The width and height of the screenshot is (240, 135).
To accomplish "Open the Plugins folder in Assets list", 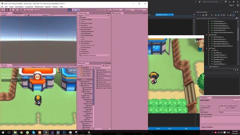I will click(100, 78).
